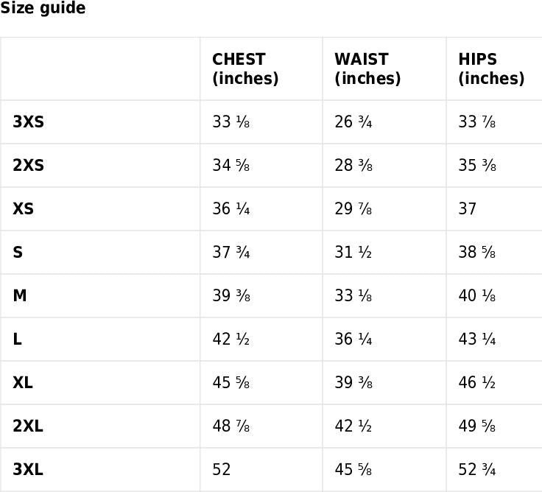The image size is (542, 492).
Task: Click the 3XS chest value 33 ⅛
Action: tap(230, 122)
